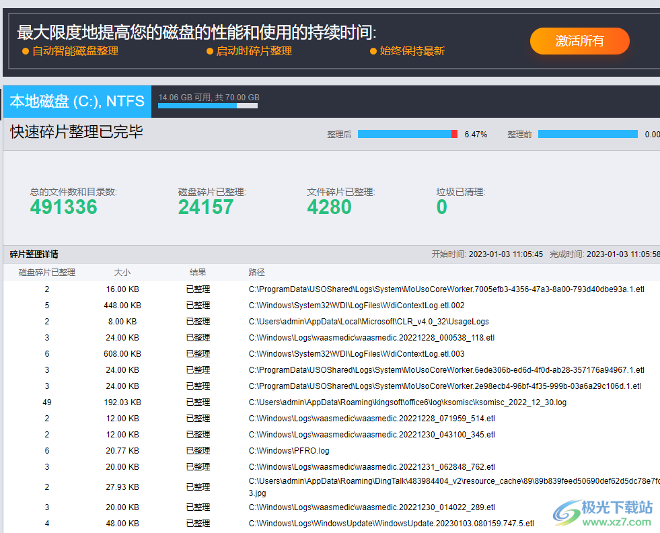The height and width of the screenshot is (533, 660).
Task: Click the 448.00 KB size cell
Action: tap(122, 306)
